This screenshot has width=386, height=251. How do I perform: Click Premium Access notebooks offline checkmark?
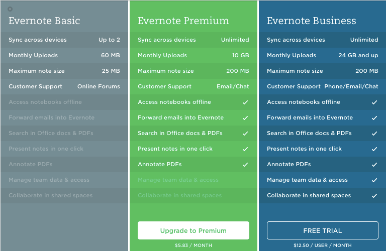click(245, 102)
